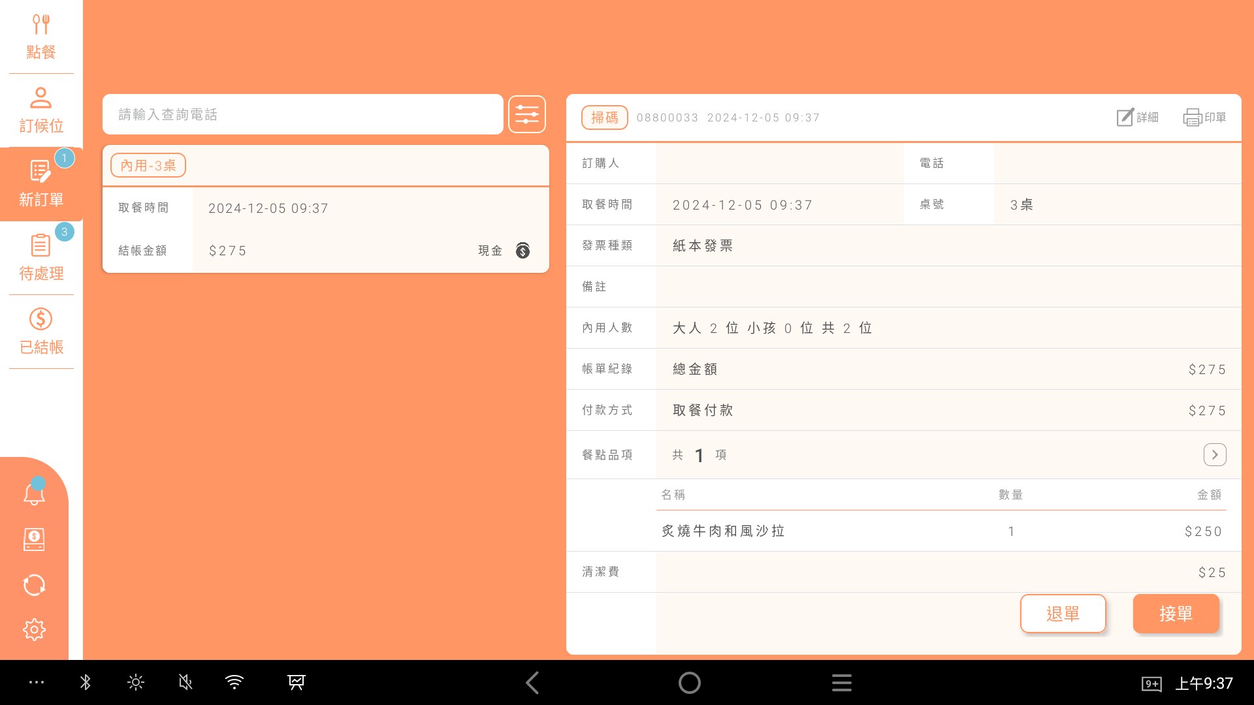Switch to the 待處理 pending tab
This screenshot has height=705, width=1254.
[x=41, y=258]
